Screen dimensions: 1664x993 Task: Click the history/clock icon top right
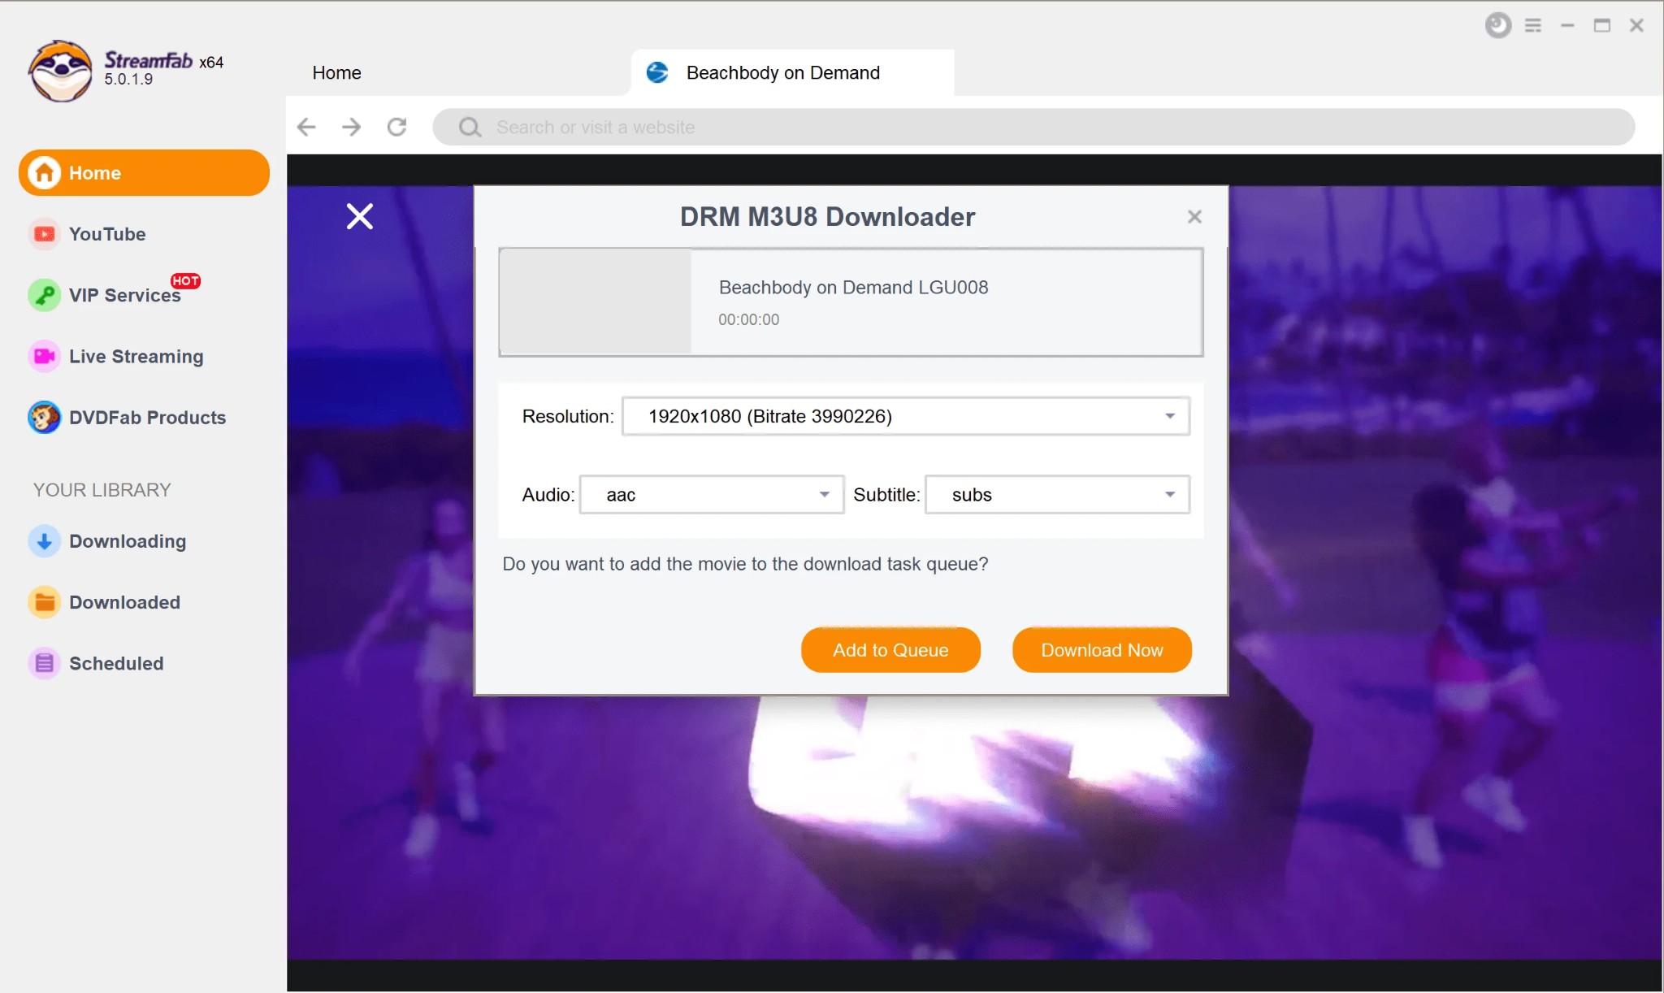[x=1498, y=24]
